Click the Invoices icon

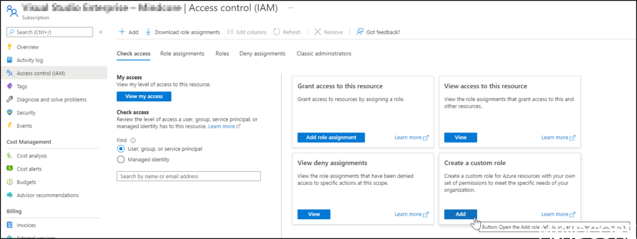click(10, 225)
